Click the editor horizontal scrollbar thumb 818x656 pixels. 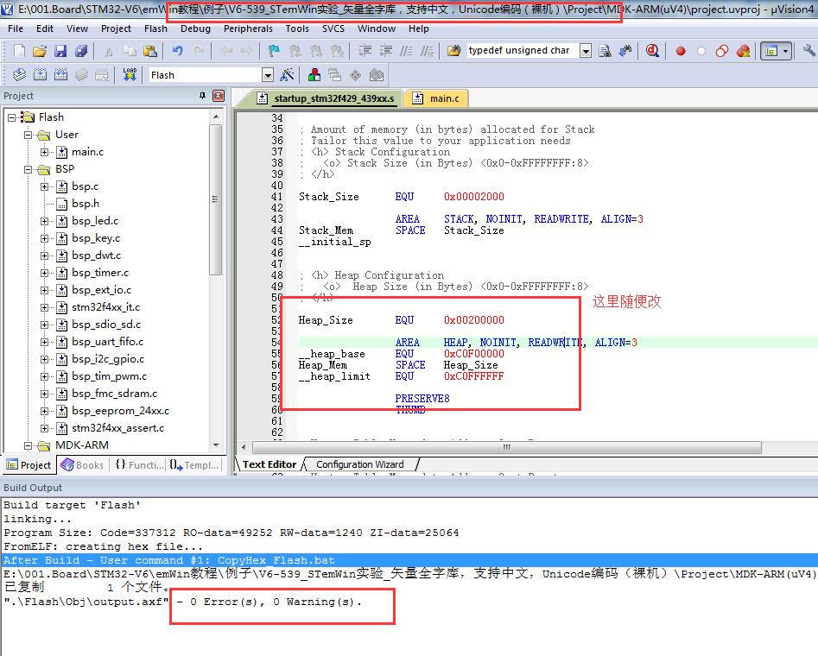click(506, 447)
